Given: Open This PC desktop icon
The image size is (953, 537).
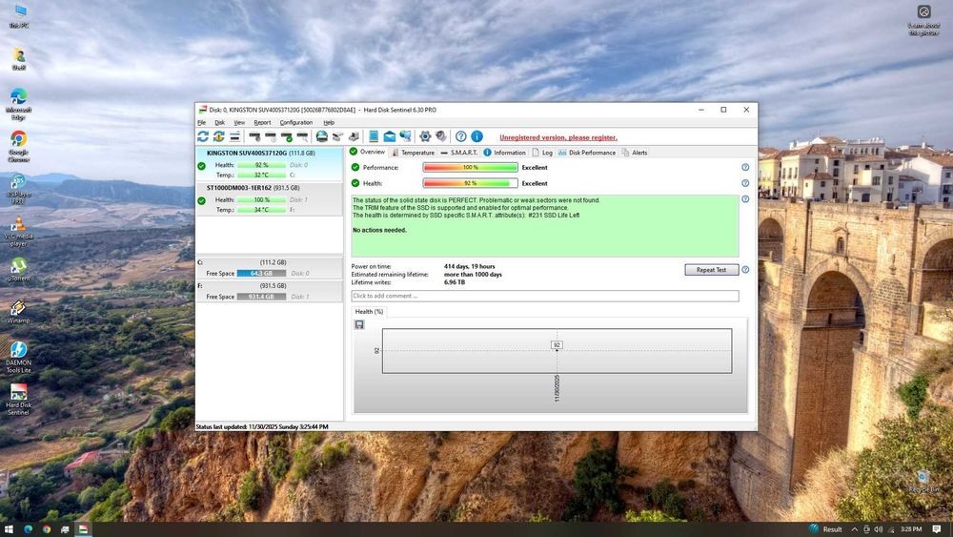Looking at the screenshot, I should (x=19, y=16).
